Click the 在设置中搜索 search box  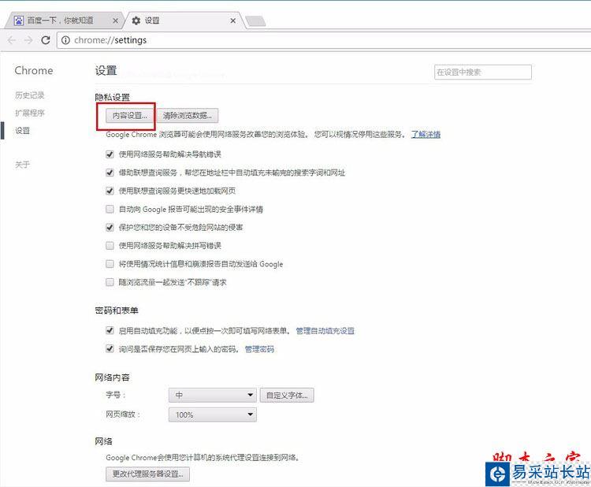click(483, 72)
